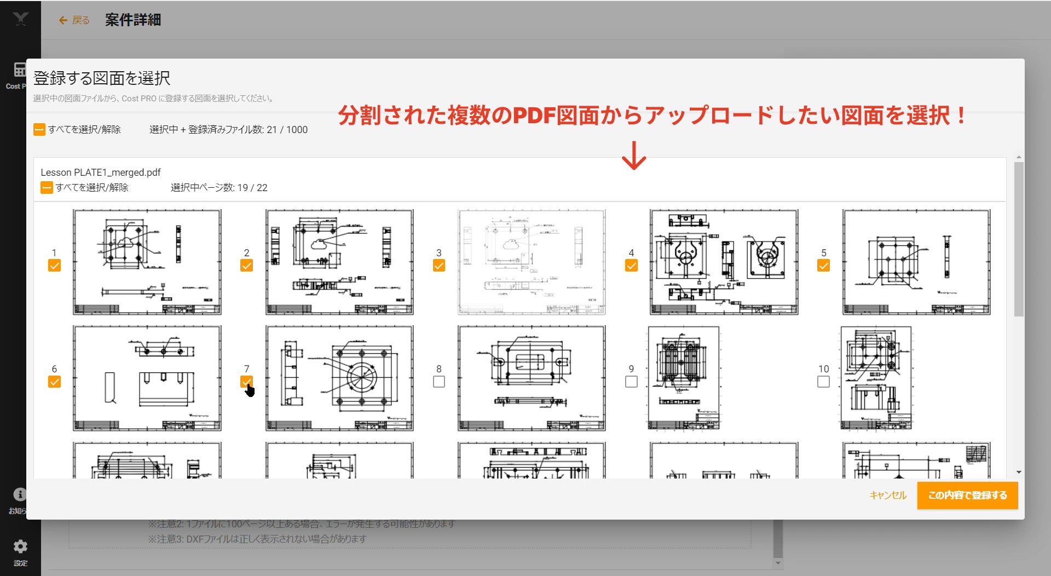Select page 2 drawing thumbnail
The height and width of the screenshot is (576, 1051).
339,262
